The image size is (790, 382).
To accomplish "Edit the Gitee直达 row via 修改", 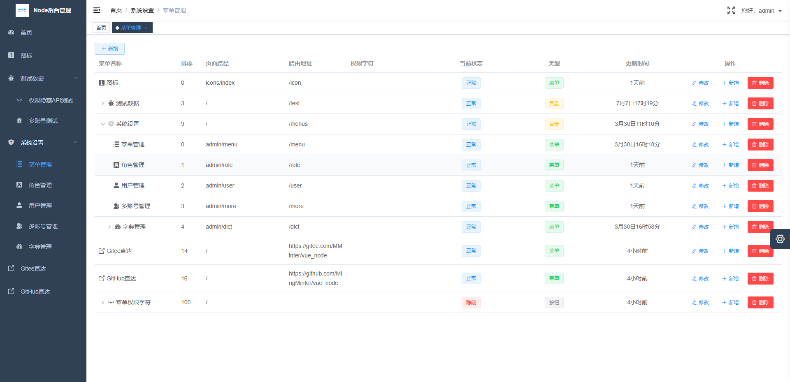I will coord(700,251).
